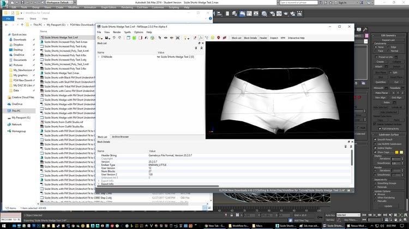Click the red map pin icon in NifSkope
409x229 pixels.
pyautogui.click(x=219, y=38)
